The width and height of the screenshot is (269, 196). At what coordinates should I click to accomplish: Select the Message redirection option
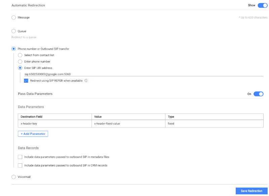click(13, 17)
